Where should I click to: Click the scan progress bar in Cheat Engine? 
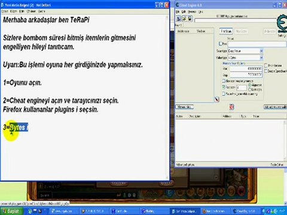(236, 20)
